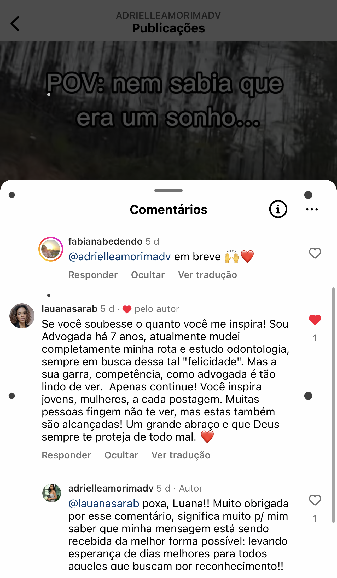This screenshot has height=578, width=337.
Task: Open the three-dots more options menu
Action: pyautogui.click(x=312, y=209)
